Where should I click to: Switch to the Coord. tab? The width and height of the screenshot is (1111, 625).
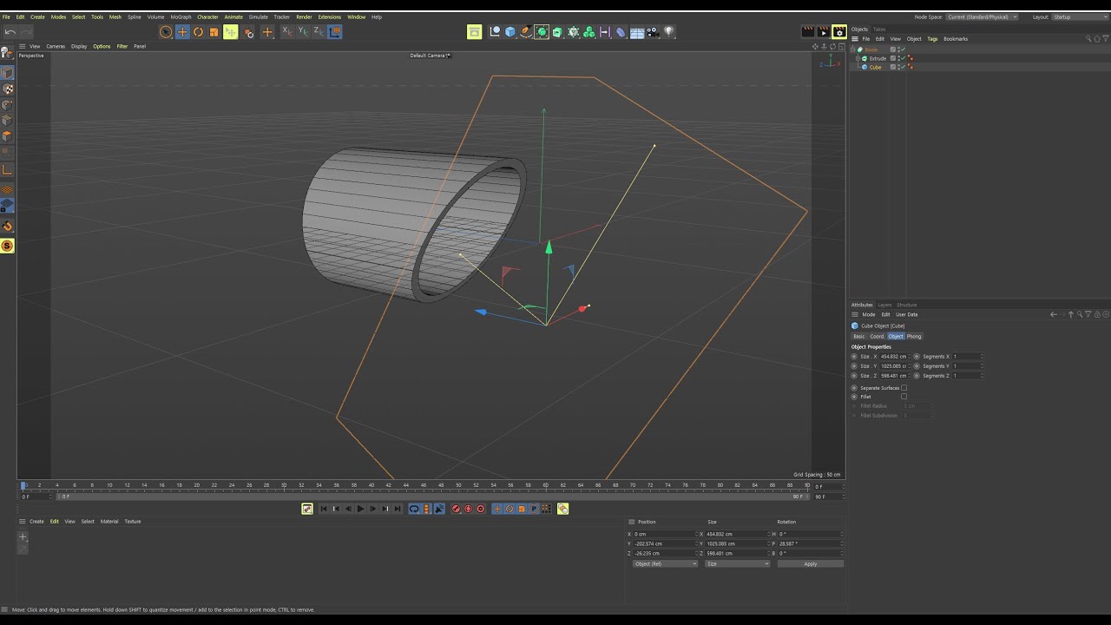click(877, 336)
